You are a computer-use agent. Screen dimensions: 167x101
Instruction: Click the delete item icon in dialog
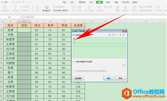[114, 35]
